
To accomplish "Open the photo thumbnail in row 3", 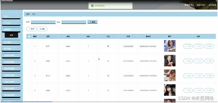I will (170, 75).
